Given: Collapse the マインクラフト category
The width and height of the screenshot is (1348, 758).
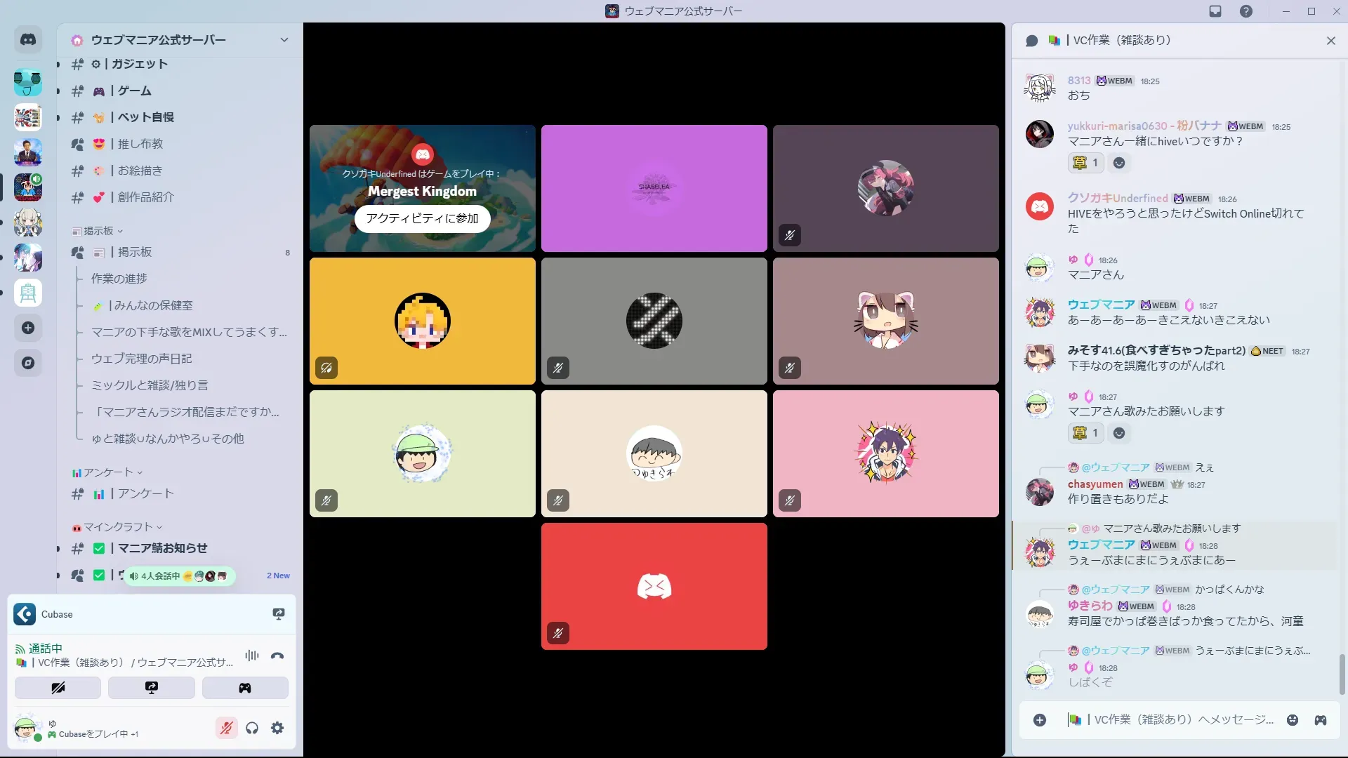Looking at the screenshot, I should point(118,527).
